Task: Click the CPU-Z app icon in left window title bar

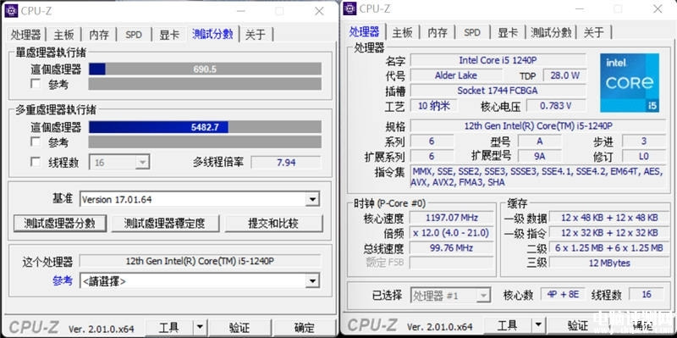Action: coord(11,11)
